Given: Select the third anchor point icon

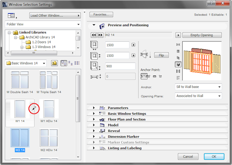Looking at the screenshot, I should coord(155,77).
